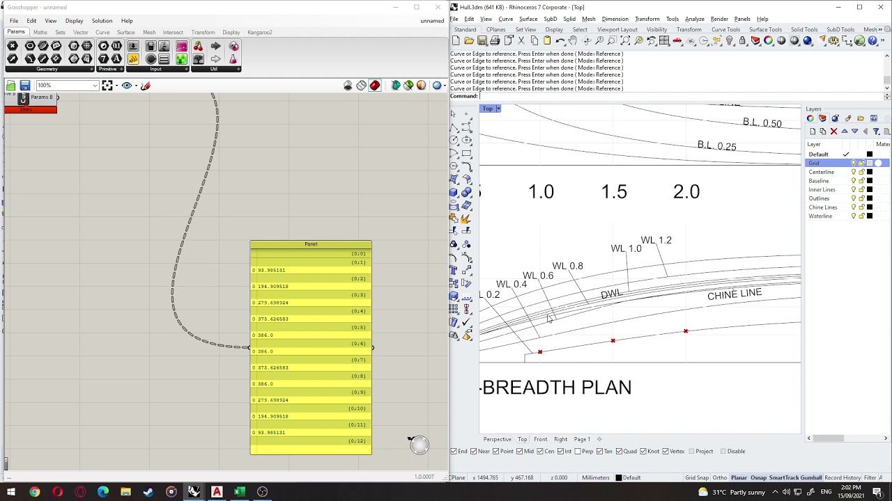Open the Solution menu in Grasshopper
Viewport: 892px width, 501px height.
click(102, 21)
